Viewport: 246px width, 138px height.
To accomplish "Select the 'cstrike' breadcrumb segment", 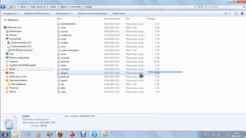I will 53,7.
